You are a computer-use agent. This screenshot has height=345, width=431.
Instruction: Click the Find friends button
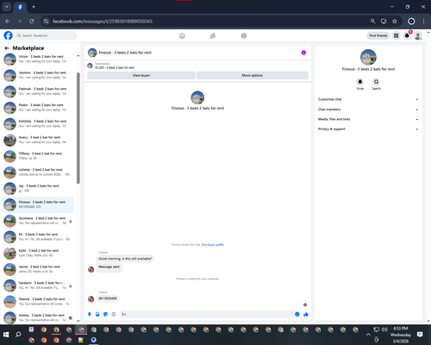tap(378, 35)
